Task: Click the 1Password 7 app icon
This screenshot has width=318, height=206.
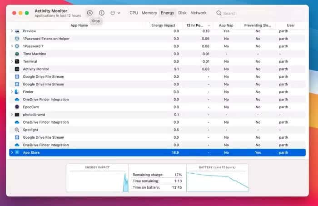Action: click(17, 46)
